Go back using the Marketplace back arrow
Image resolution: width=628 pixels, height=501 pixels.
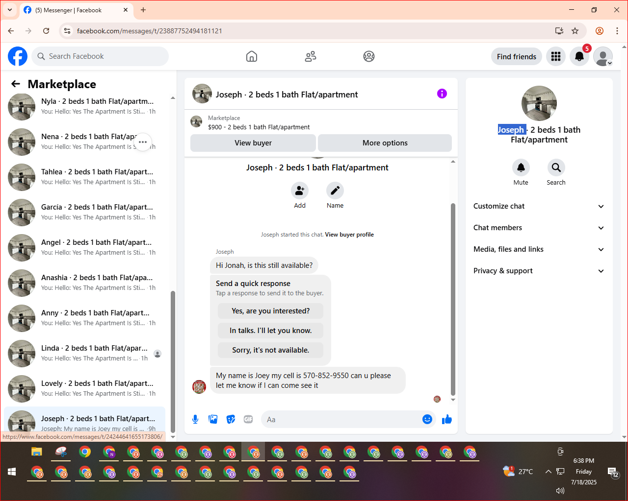[x=16, y=84]
